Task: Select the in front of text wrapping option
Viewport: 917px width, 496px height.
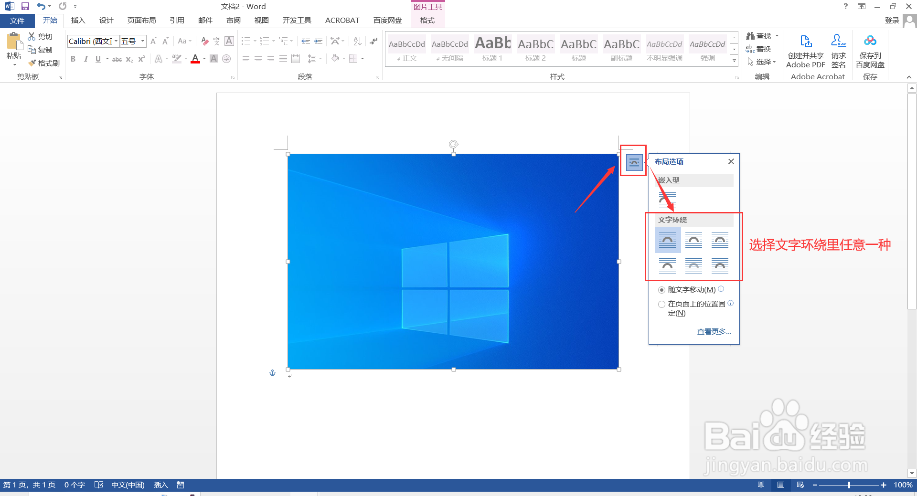Action: [x=720, y=265]
